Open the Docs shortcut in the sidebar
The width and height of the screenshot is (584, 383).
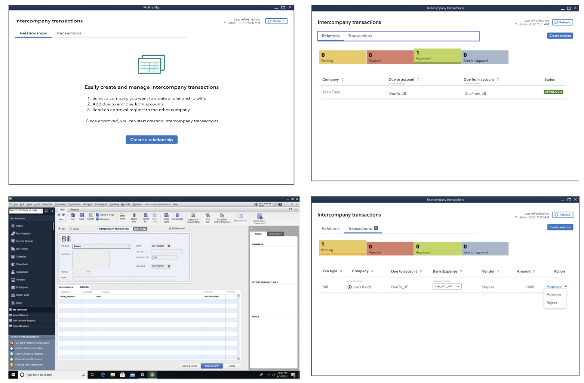[x=17, y=303]
